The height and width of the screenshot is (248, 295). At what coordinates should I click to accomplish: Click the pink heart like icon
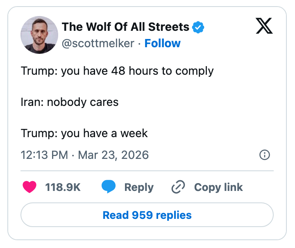[x=29, y=187]
